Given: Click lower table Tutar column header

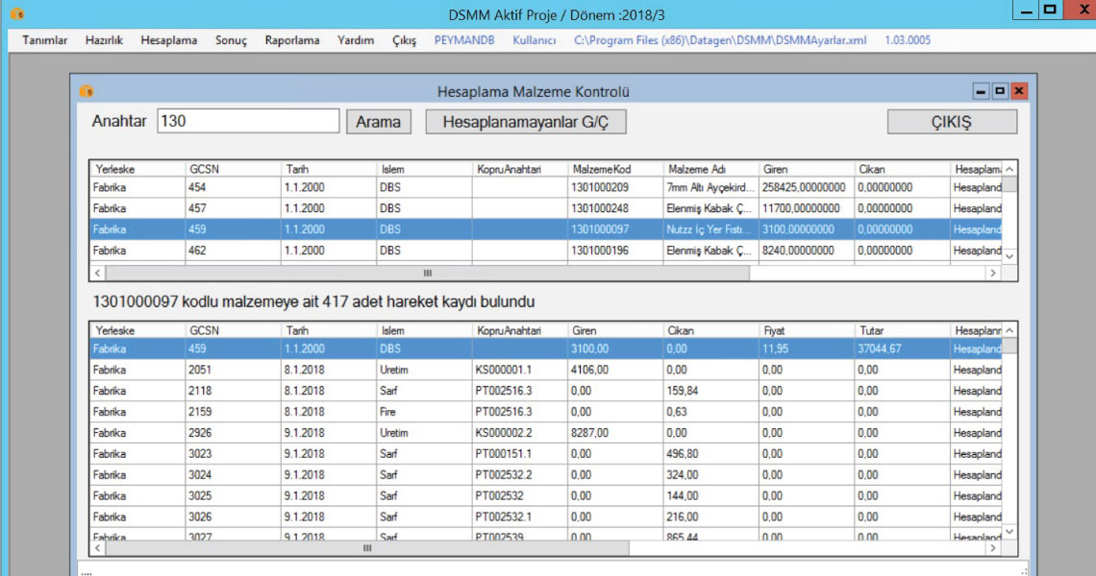Looking at the screenshot, I should tap(903, 330).
